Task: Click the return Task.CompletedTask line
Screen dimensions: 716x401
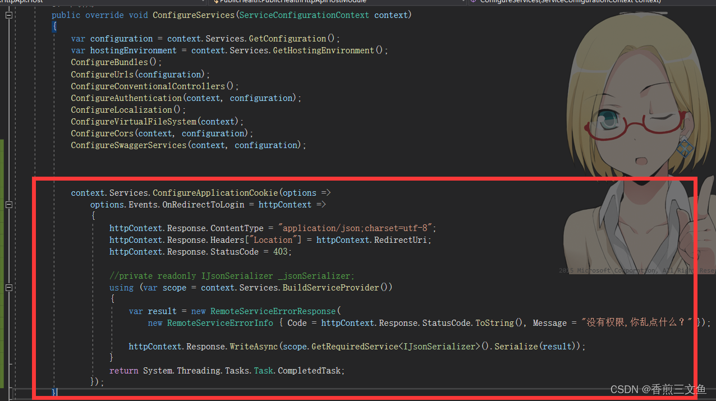Action: pyautogui.click(x=227, y=371)
